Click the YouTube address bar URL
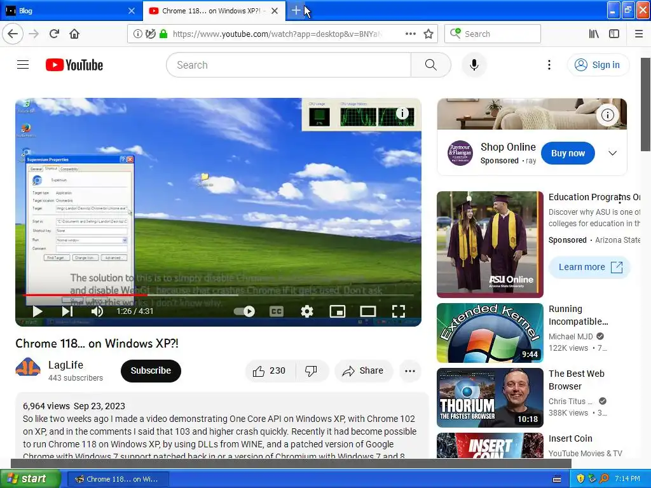 (x=277, y=34)
